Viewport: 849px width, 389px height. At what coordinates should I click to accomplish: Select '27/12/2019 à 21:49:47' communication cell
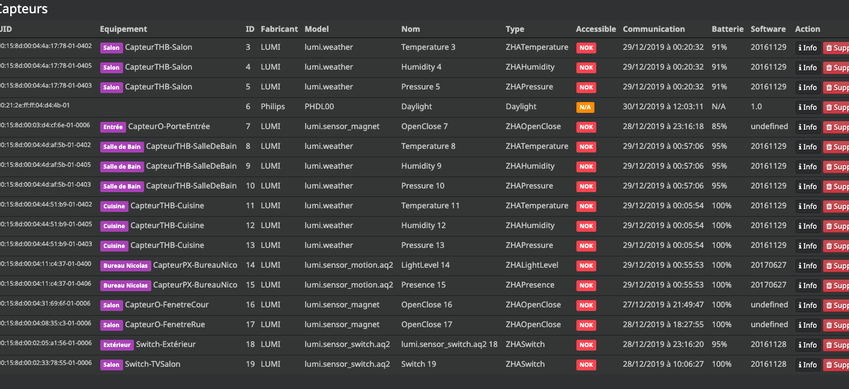tap(663, 305)
